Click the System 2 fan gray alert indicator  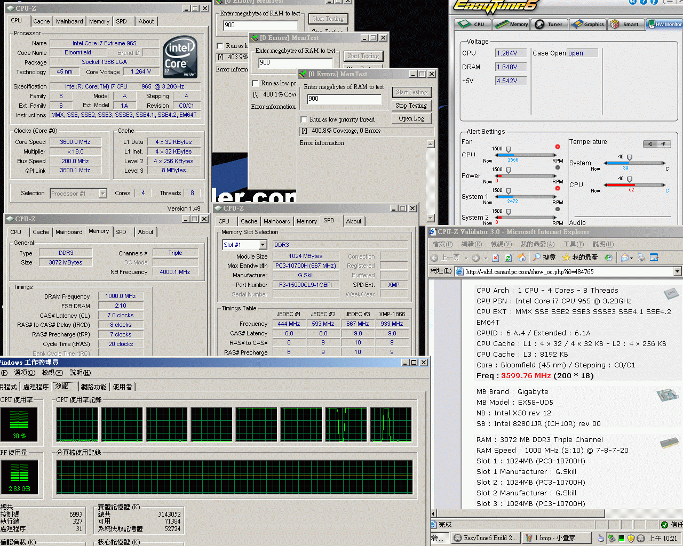point(558,209)
